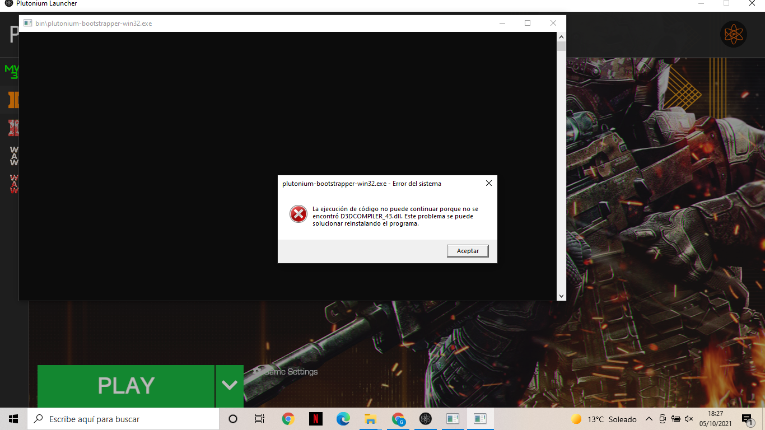
Task: Launch Google Chrome from taskbar
Action: [x=288, y=419]
